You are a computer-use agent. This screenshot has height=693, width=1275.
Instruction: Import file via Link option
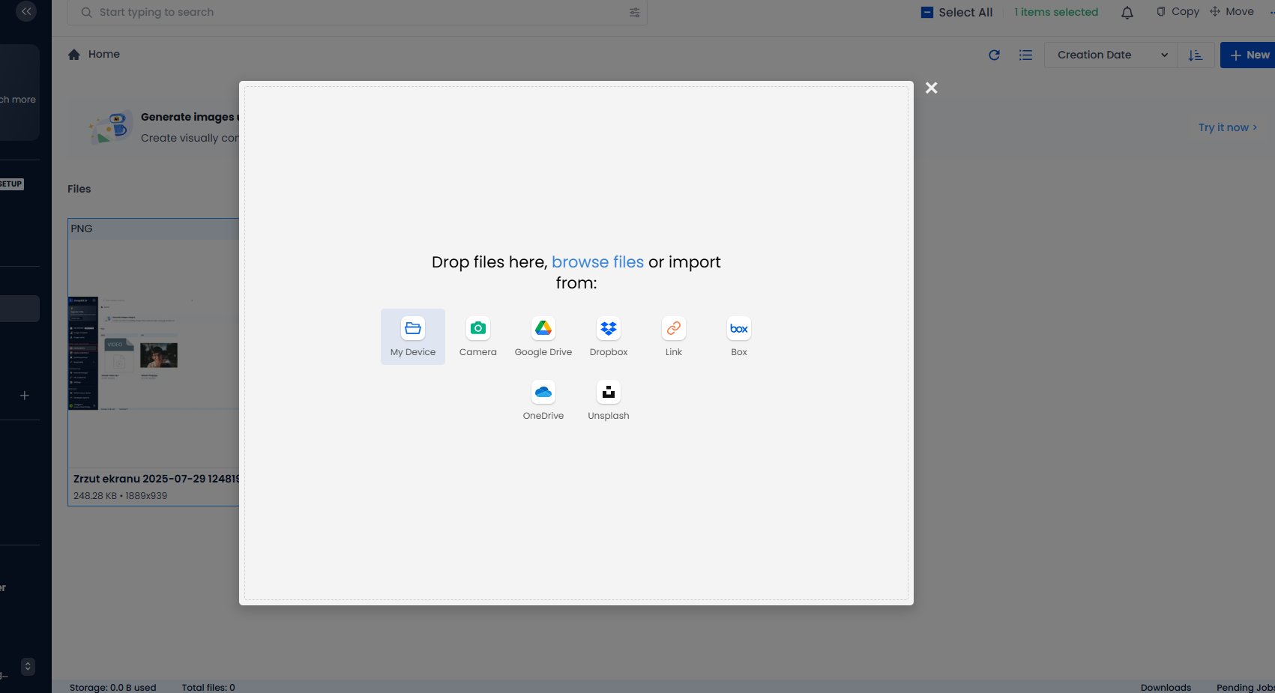pos(673,336)
